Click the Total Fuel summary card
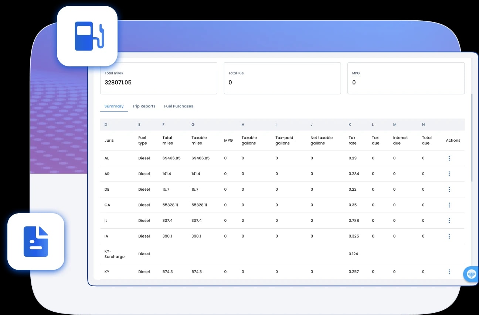Screen dimensions: 479x315 coord(282,78)
